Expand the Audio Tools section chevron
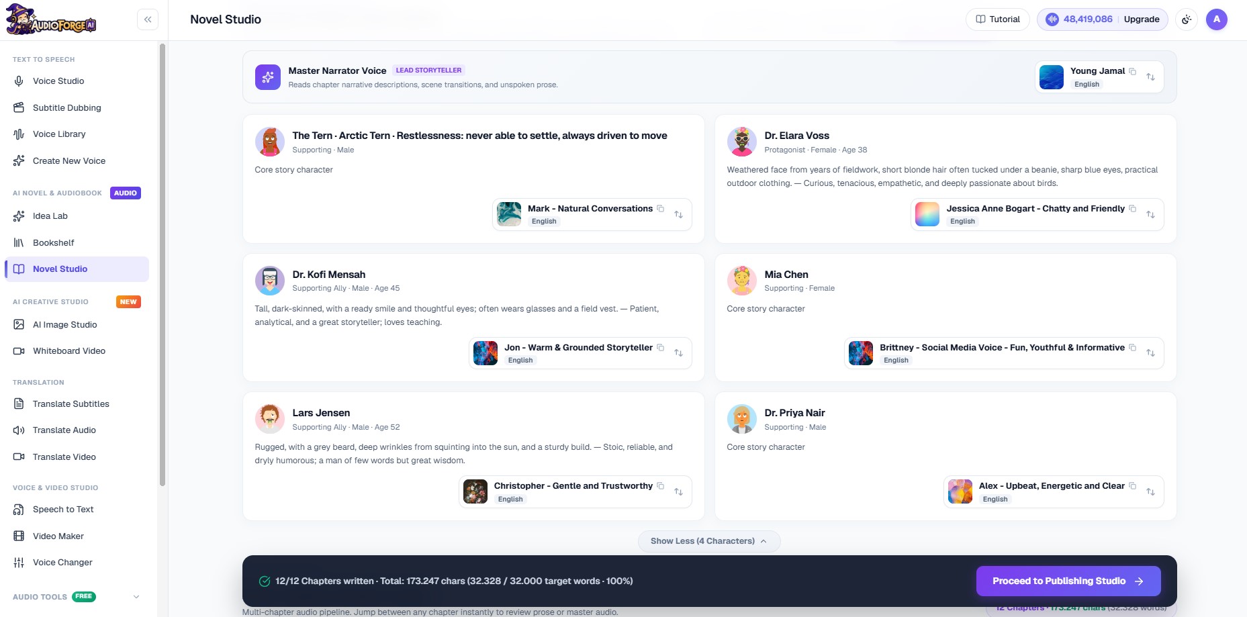This screenshot has height=617, width=1247. 136,597
